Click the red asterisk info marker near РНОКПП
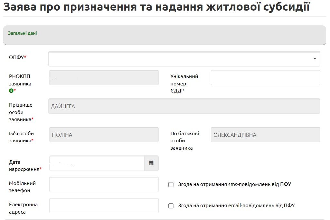 [x=15, y=91]
